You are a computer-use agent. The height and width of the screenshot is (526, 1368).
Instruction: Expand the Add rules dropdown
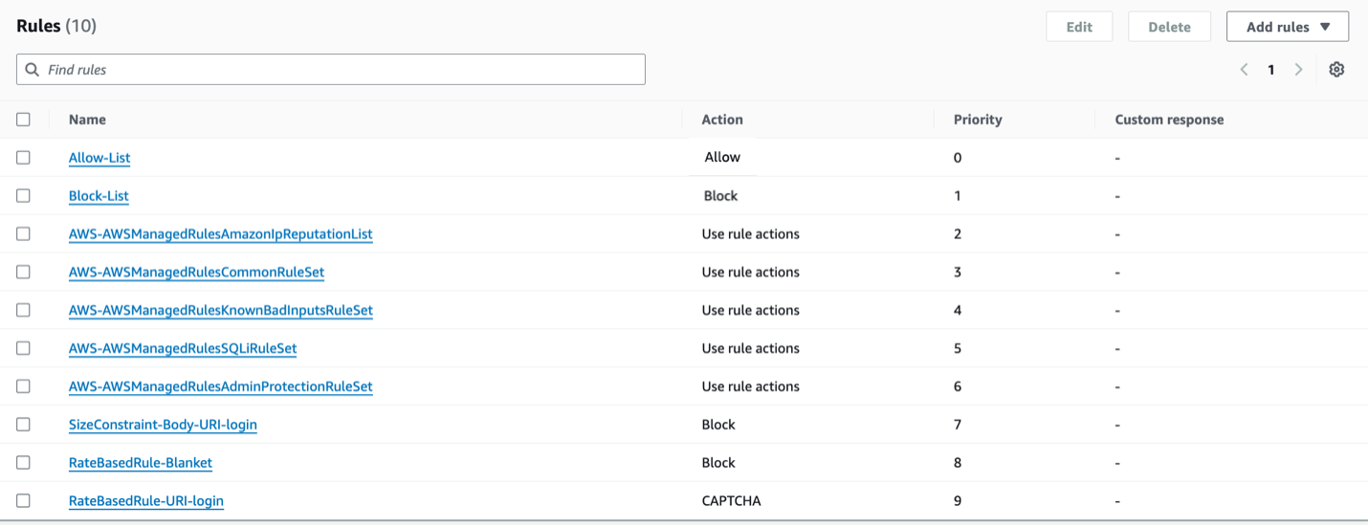coord(1288,27)
